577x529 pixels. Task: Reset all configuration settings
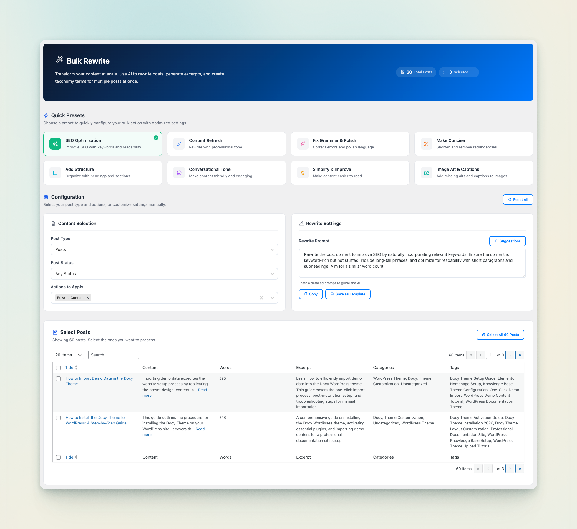tap(518, 199)
